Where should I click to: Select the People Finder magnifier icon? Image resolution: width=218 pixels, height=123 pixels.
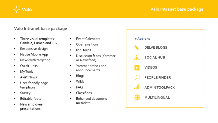click(137, 78)
